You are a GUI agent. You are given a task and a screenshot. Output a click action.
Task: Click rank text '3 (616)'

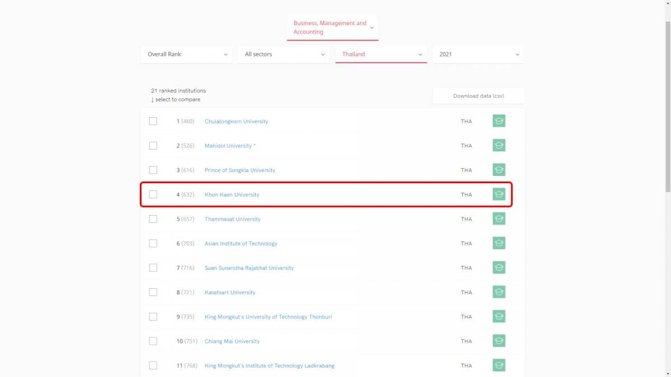186,170
